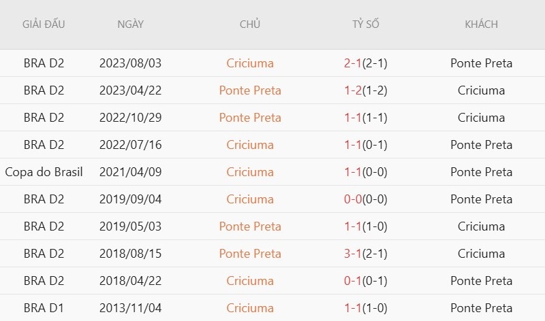Image resolution: width=545 pixels, height=321 pixels.
Task: Open home team Criciuma on 2021/04/09 row
Action: [250, 172]
